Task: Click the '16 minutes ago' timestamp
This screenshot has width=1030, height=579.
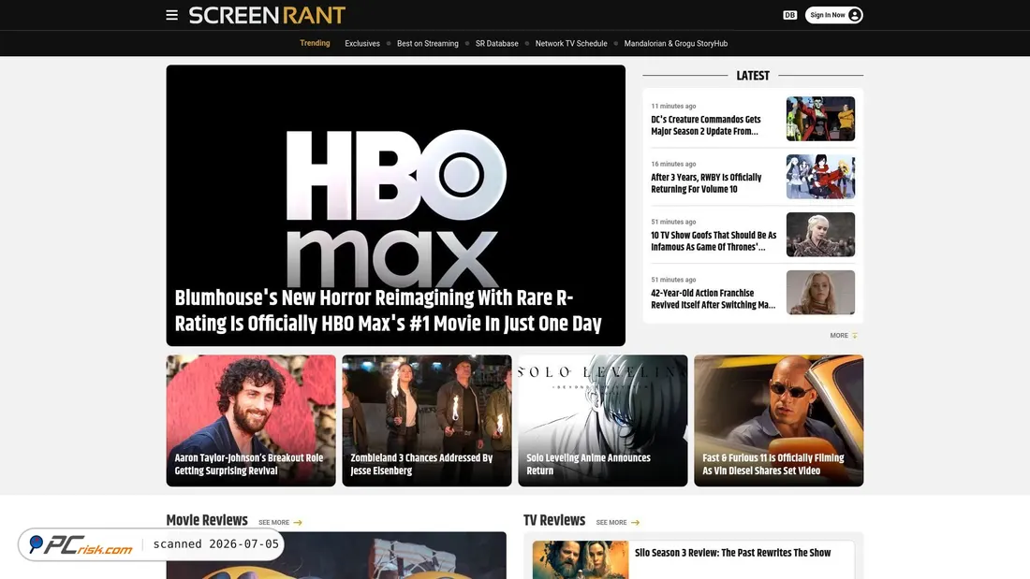Action: coord(673,164)
